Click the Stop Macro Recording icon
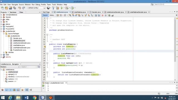The width and height of the screenshot is (178, 100). coord(106,15)
